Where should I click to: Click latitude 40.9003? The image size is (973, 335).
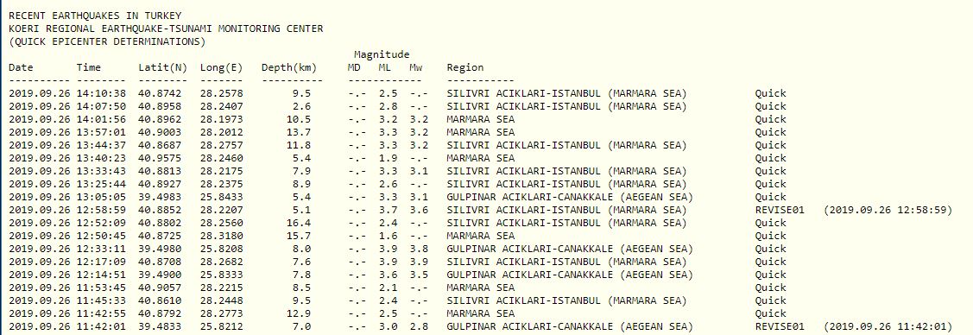point(160,132)
